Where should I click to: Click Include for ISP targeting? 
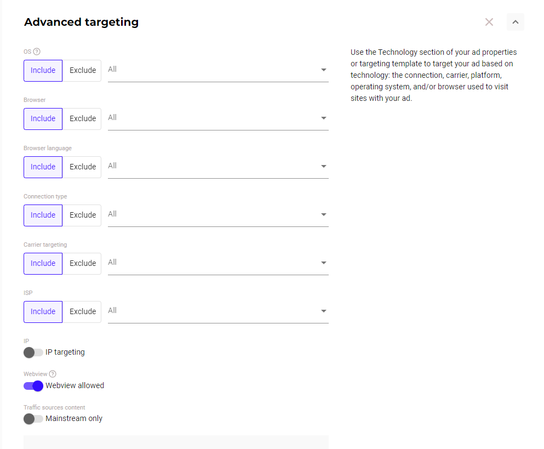point(43,311)
